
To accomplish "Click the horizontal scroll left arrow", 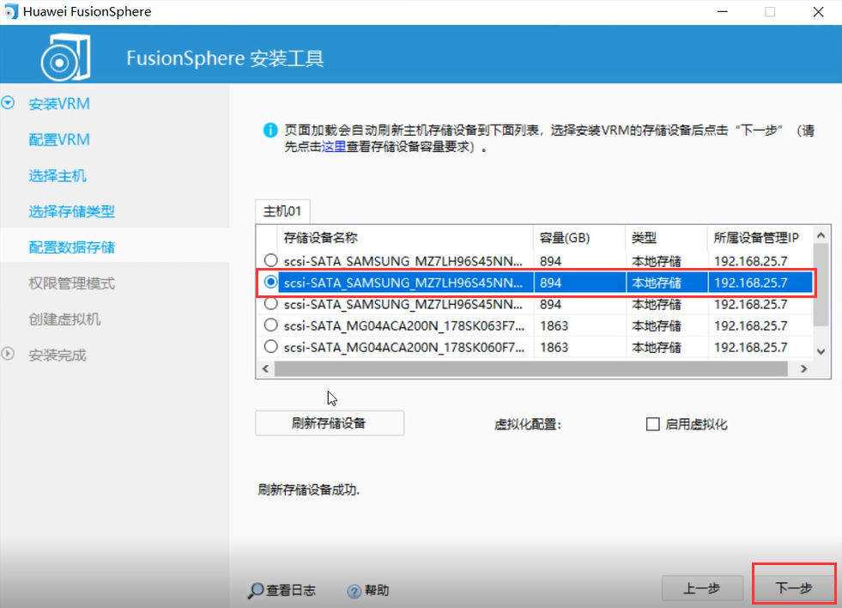I will click(x=265, y=368).
